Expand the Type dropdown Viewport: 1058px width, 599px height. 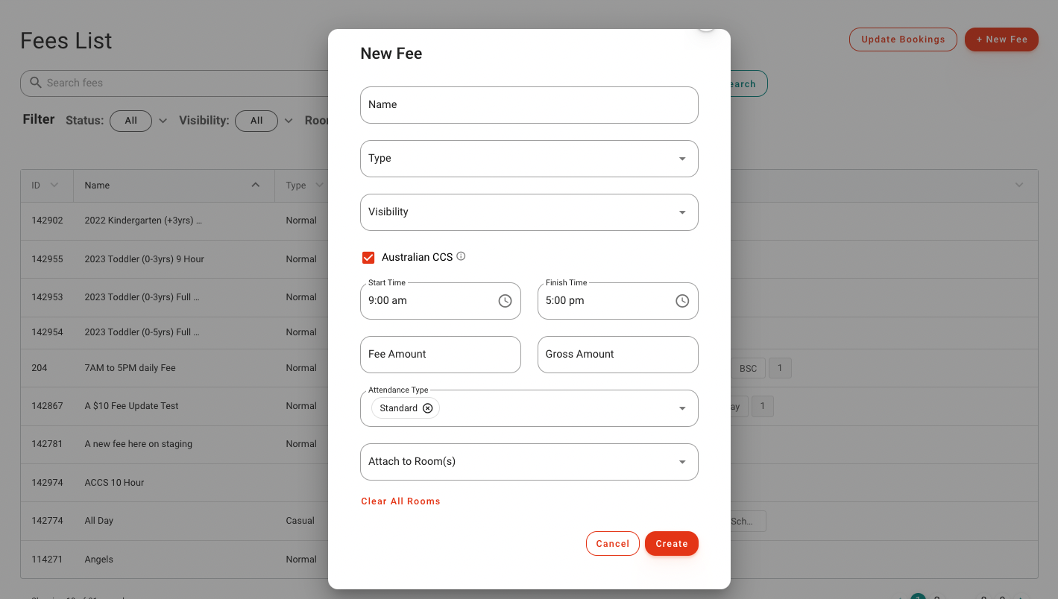pos(681,159)
